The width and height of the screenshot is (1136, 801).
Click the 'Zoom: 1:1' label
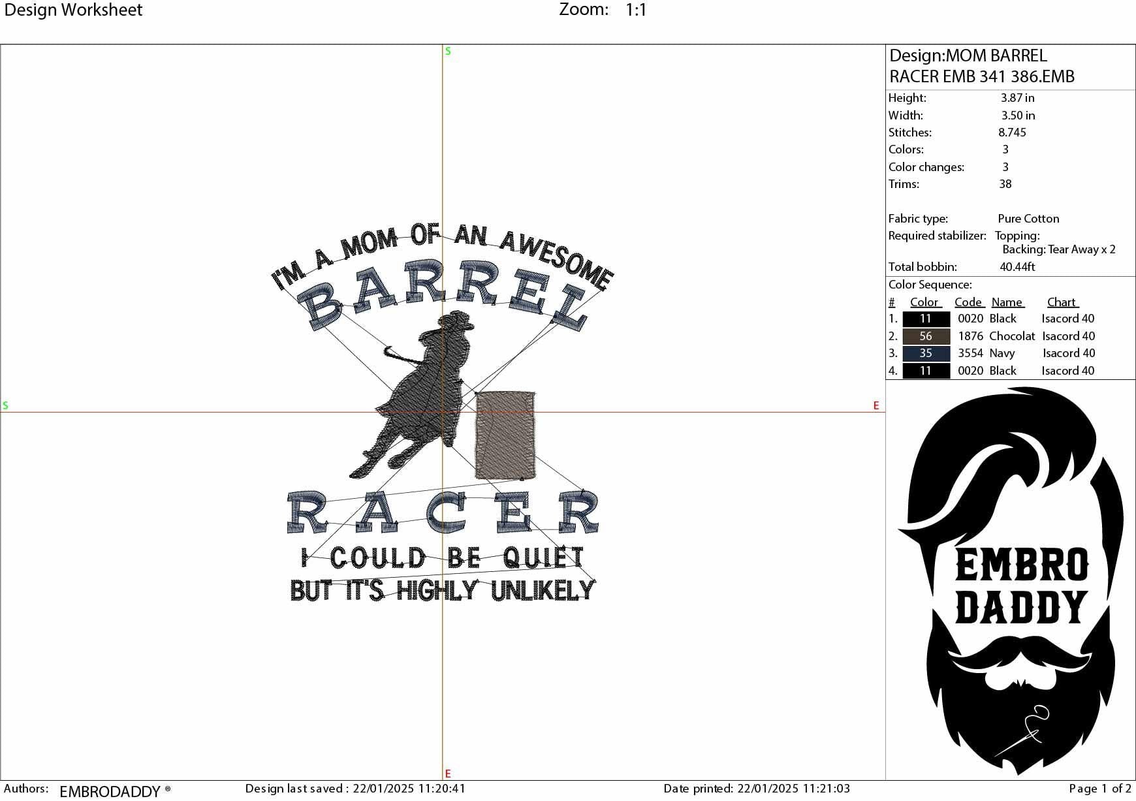(x=603, y=9)
